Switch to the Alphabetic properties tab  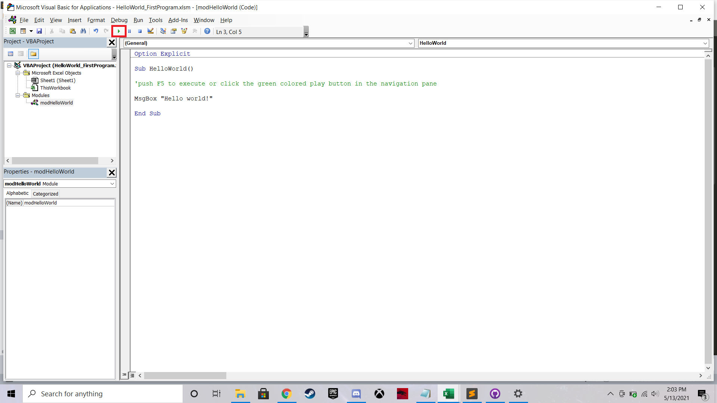pyautogui.click(x=17, y=193)
